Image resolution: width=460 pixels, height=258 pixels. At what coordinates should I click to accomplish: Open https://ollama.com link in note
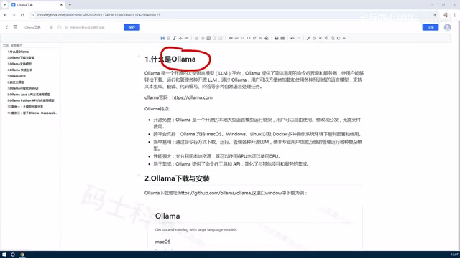[x=192, y=97]
